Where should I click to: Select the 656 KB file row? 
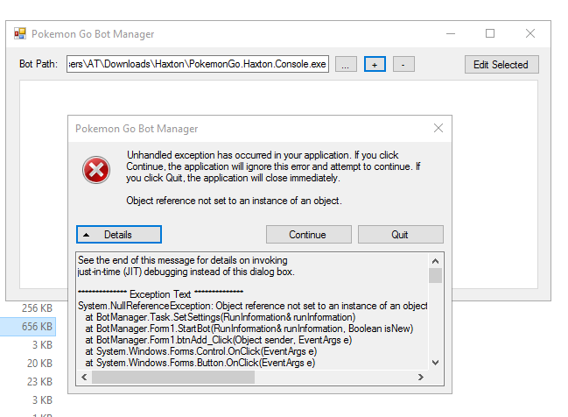point(28,327)
